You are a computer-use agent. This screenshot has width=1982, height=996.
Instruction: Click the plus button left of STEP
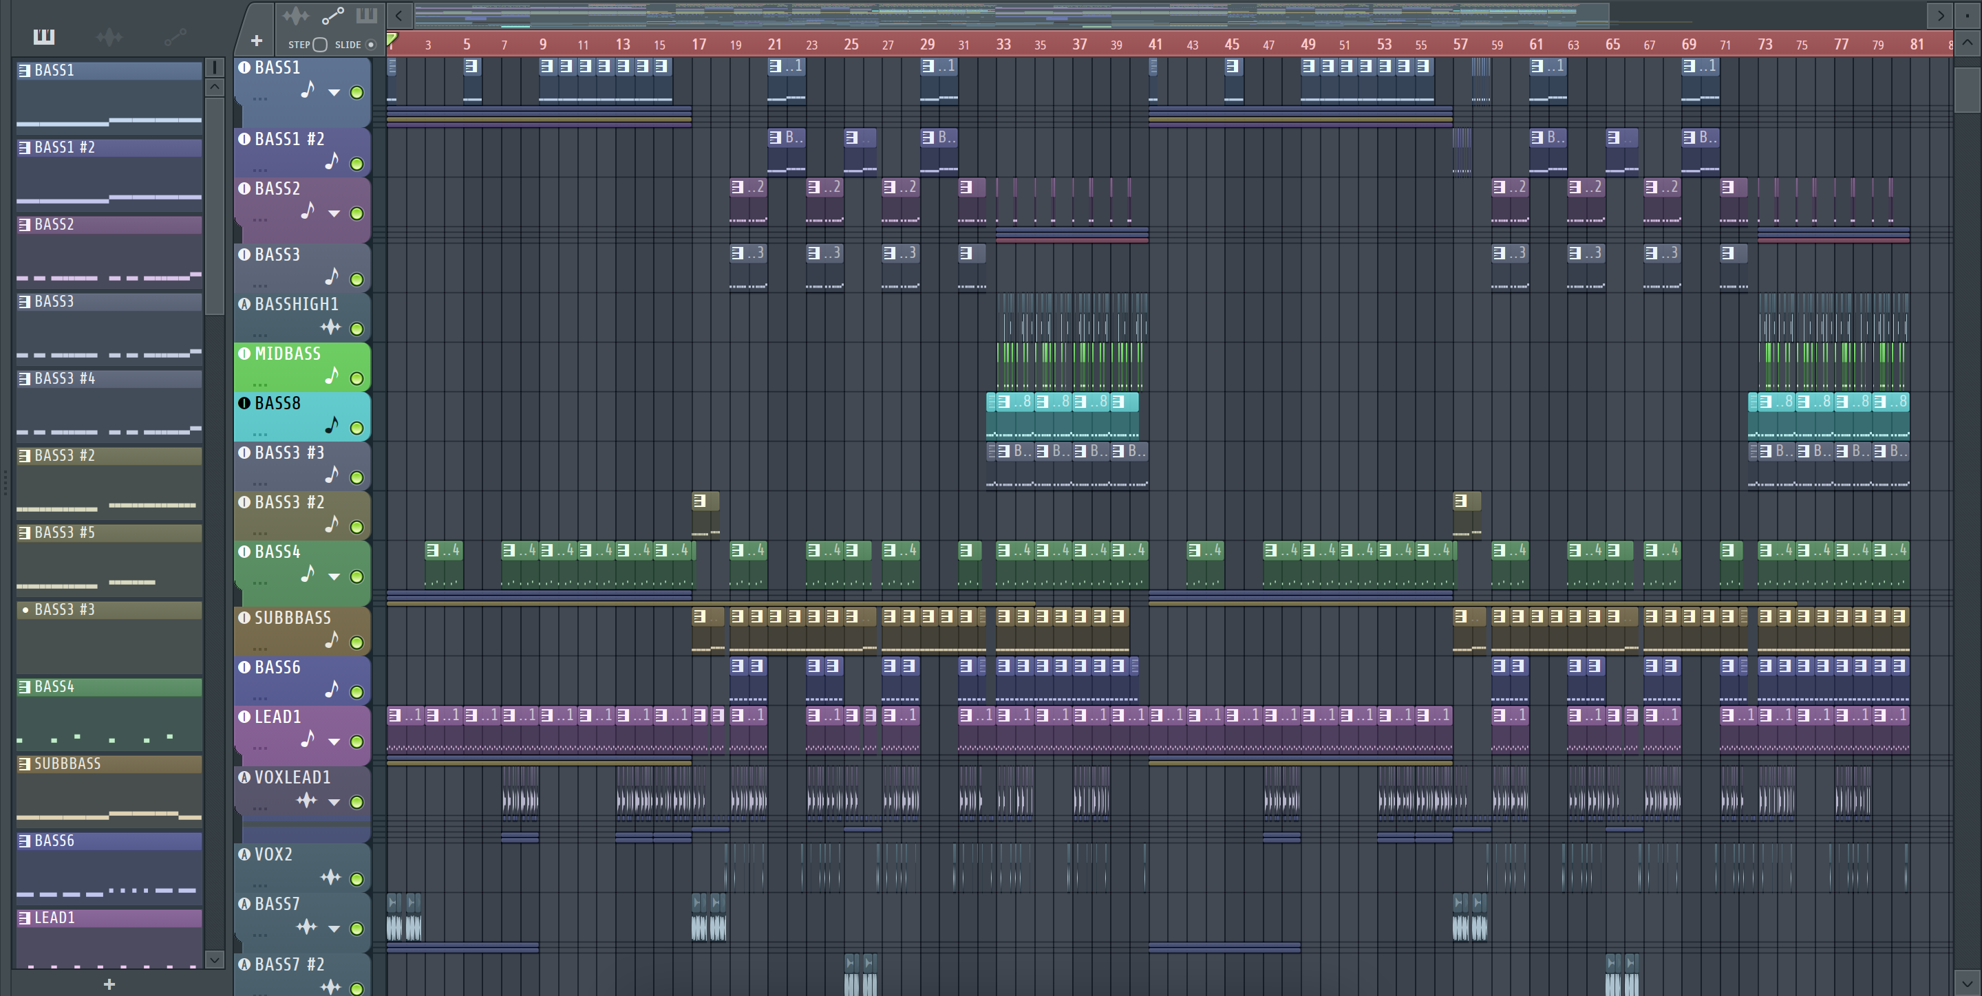pyautogui.click(x=256, y=41)
